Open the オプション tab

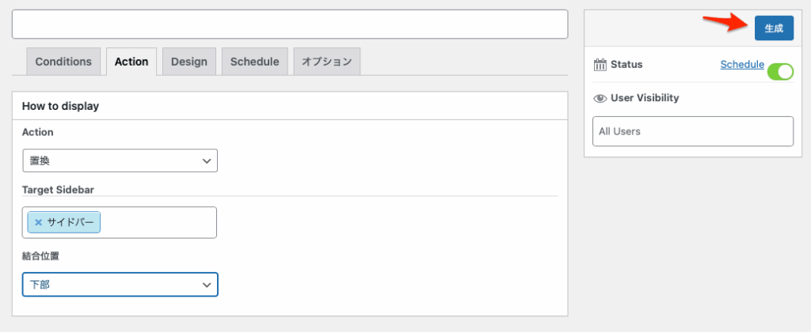[327, 62]
